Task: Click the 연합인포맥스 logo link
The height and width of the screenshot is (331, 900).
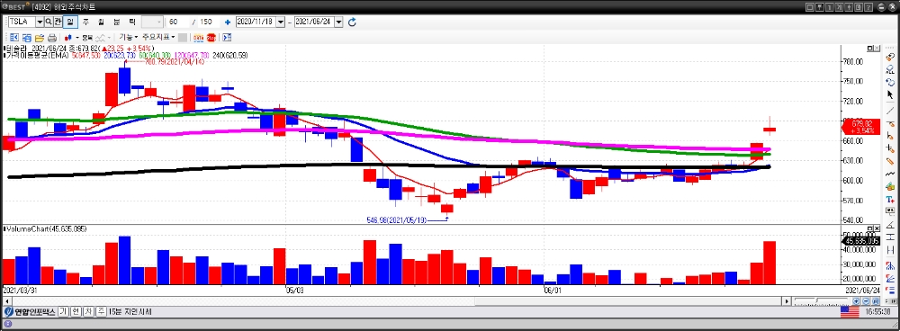Action: (30, 312)
